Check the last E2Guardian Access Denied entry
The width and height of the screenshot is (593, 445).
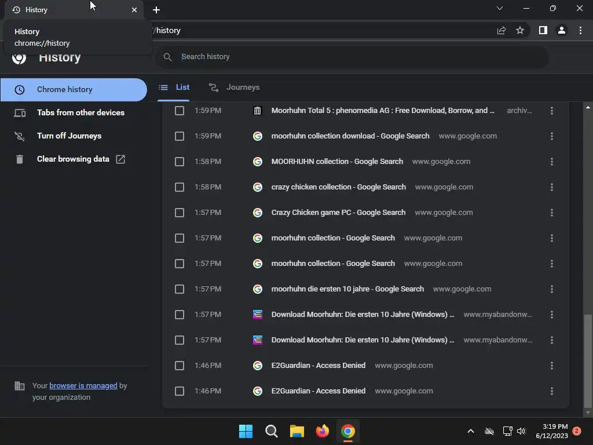(180, 391)
